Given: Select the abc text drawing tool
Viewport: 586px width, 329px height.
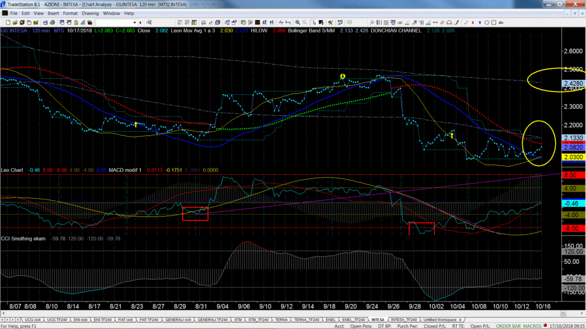Looking at the screenshot, I should [501, 22].
